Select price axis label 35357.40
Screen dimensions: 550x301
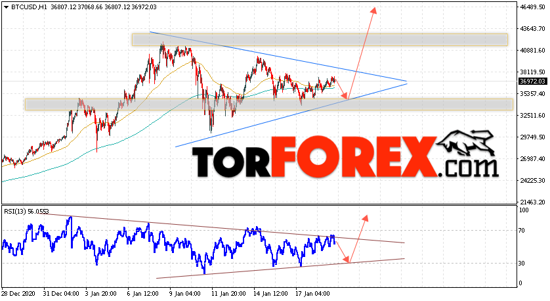532,94
